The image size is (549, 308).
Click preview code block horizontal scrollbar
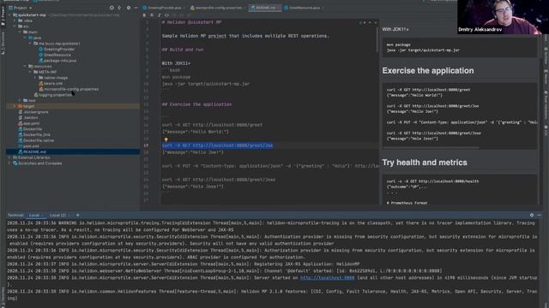(x=431, y=148)
